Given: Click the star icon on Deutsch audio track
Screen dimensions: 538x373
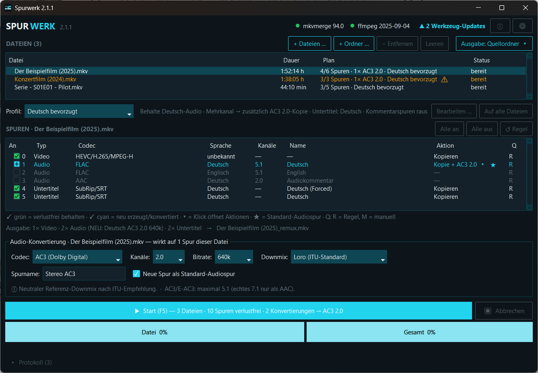Looking at the screenshot, I should [x=493, y=165].
